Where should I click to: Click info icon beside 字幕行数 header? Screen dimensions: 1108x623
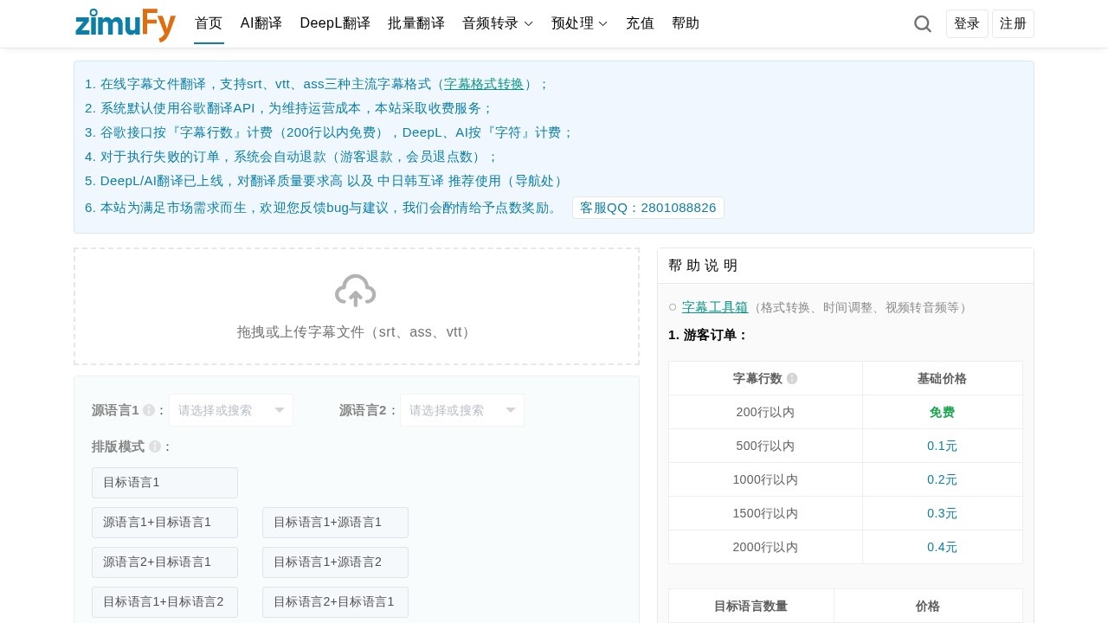point(792,378)
